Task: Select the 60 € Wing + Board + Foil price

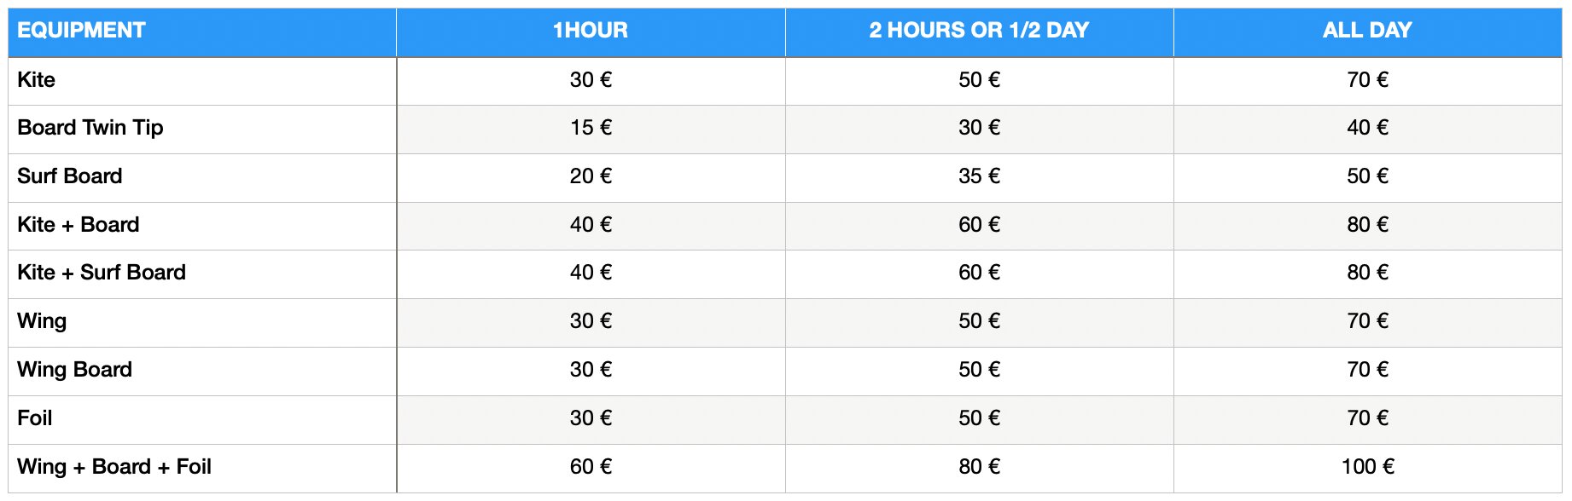Action: [591, 467]
